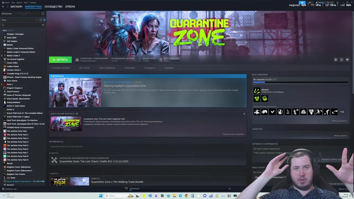This screenshot has width=354, height=199.
Task: Close the ДОСТУПНЫЙ КОНТЕНТ panel
Action: click(x=244, y=114)
